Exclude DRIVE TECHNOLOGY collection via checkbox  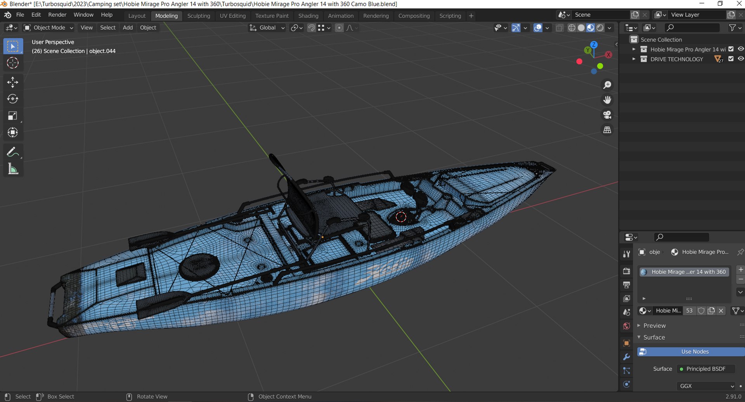coord(731,59)
